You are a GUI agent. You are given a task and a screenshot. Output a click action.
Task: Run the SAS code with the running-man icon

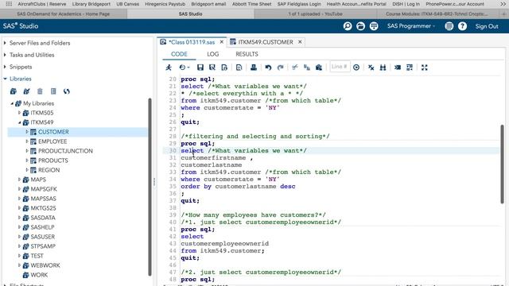(169, 68)
